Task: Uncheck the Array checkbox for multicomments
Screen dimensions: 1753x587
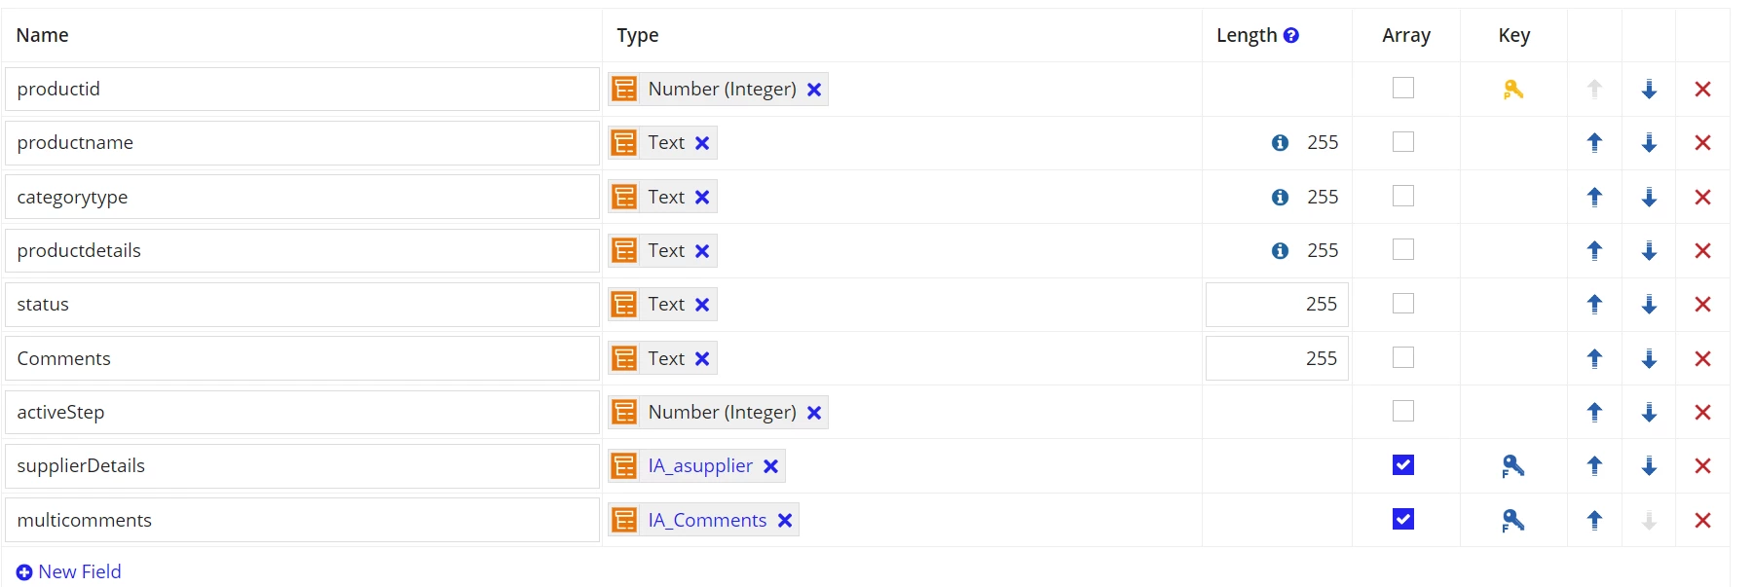Action: 1403,519
